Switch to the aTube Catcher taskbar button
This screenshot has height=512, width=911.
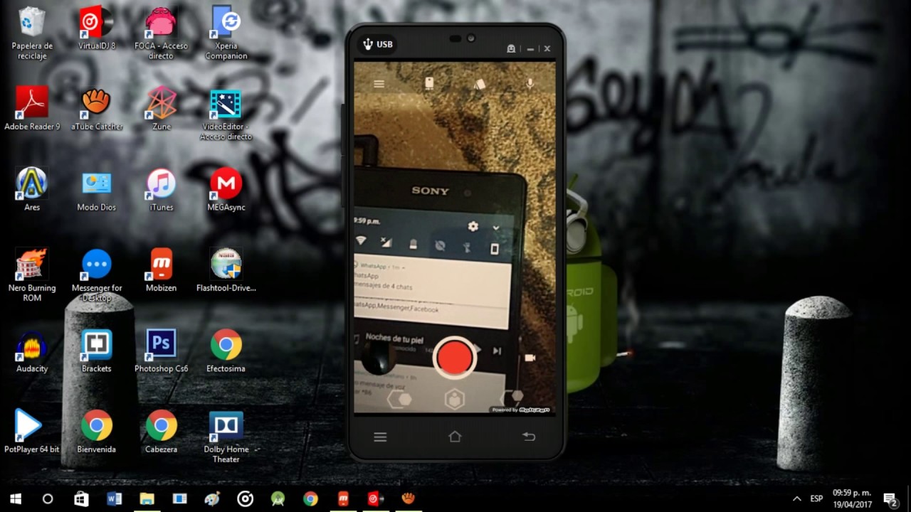tap(408, 499)
